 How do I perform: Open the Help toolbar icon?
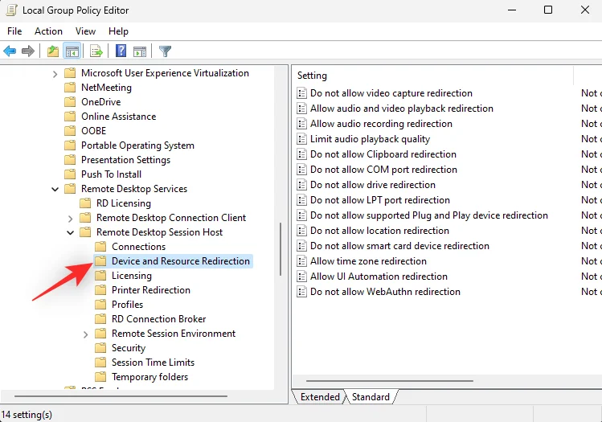(121, 51)
